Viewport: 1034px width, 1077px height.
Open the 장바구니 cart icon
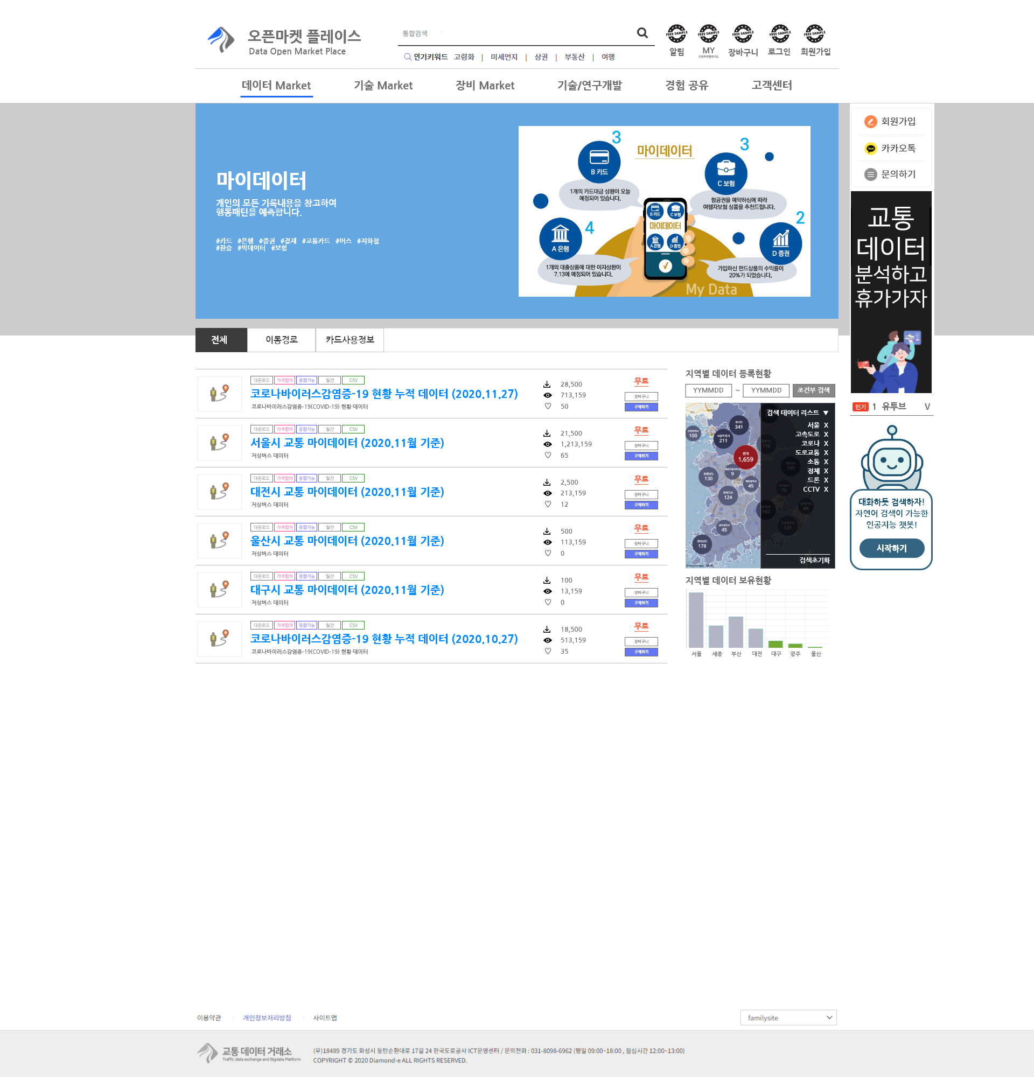pos(742,34)
